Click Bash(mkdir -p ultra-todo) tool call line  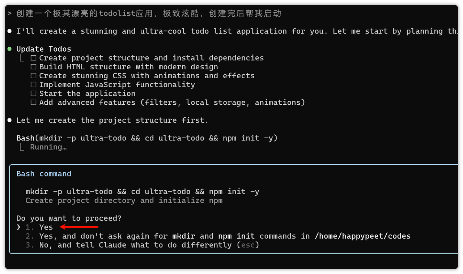146,138
